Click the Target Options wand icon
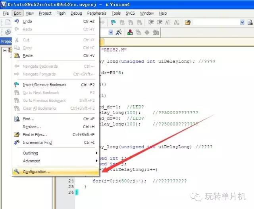The height and width of the screenshot is (209, 254). (x=119, y=32)
